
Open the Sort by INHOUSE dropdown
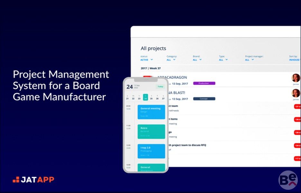pos(295,60)
